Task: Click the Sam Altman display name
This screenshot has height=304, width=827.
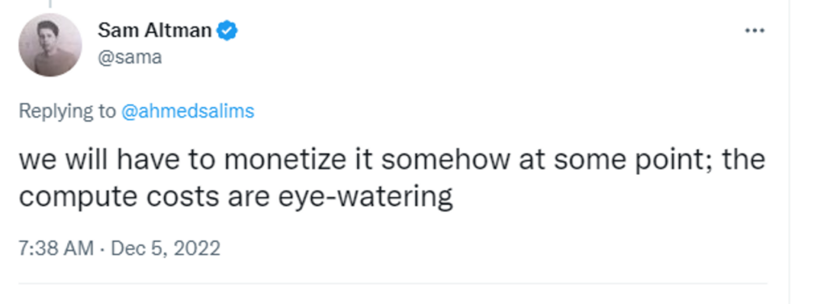Action: (x=154, y=31)
